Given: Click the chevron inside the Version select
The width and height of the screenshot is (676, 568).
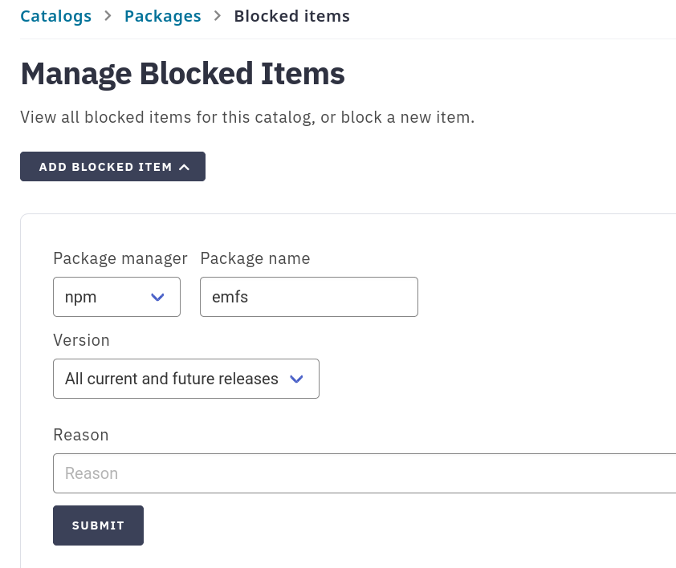Looking at the screenshot, I should coord(296,378).
